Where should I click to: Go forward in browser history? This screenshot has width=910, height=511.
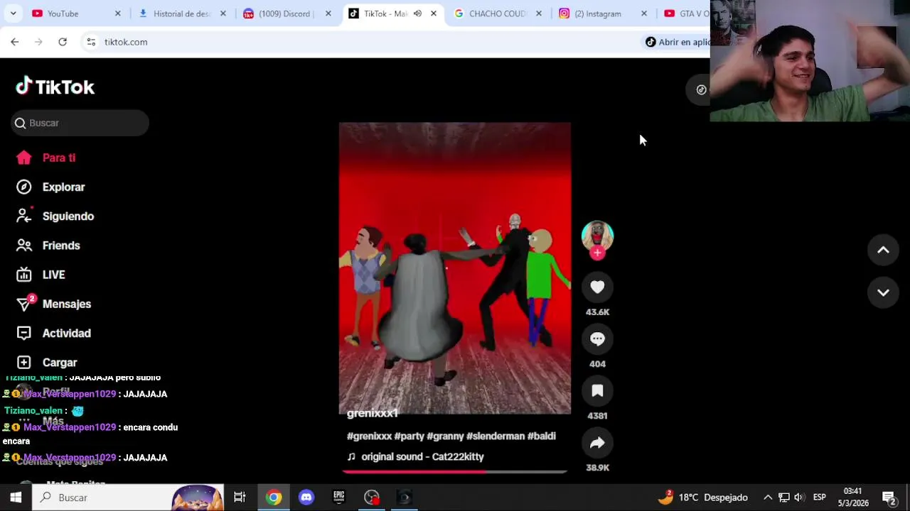pyautogui.click(x=38, y=42)
